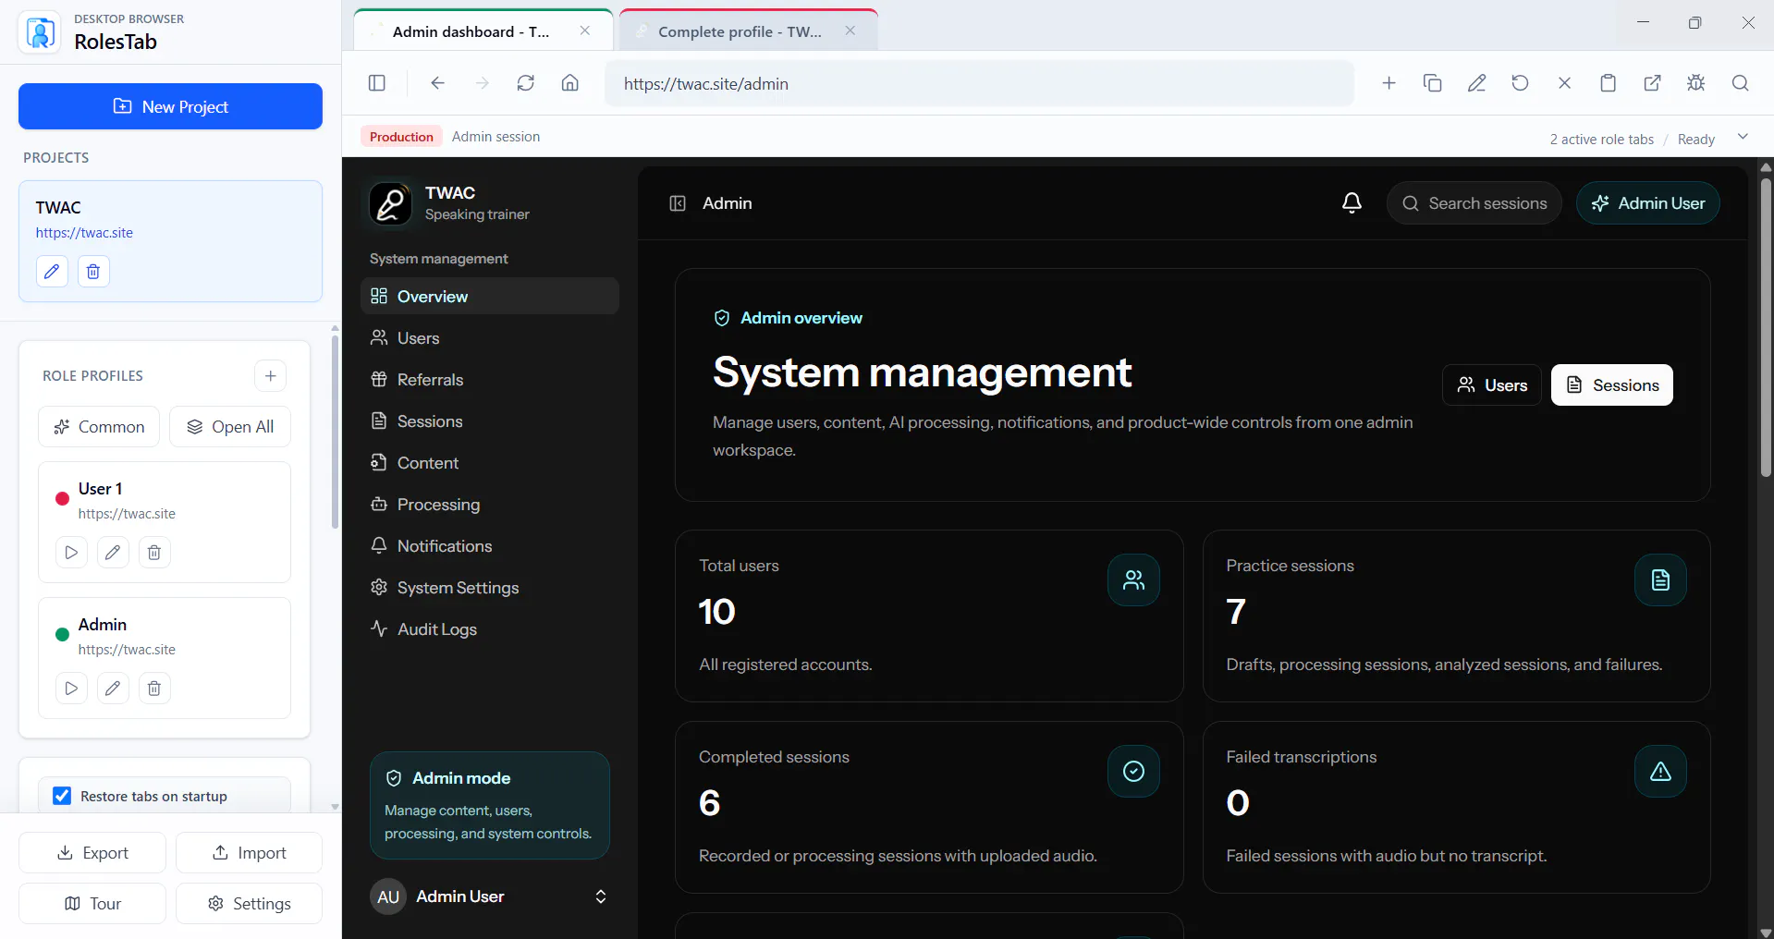The height and width of the screenshot is (939, 1774).
Task: Click the X stop icon in toolbar
Action: click(x=1564, y=83)
